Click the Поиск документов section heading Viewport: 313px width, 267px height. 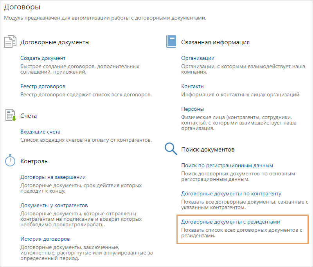208,150
